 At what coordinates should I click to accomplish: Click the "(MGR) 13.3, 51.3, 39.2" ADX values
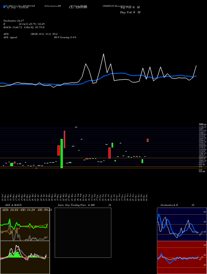coord(44,34)
